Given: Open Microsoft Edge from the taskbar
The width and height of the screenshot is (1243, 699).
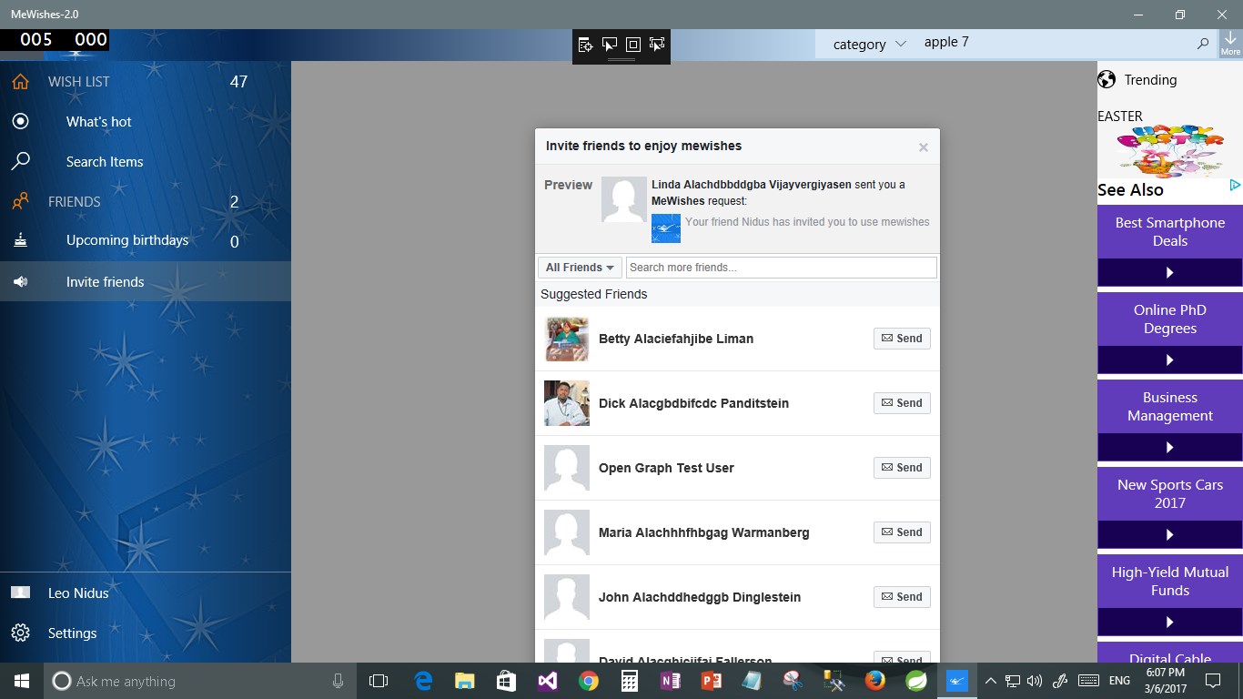Looking at the screenshot, I should click(423, 681).
